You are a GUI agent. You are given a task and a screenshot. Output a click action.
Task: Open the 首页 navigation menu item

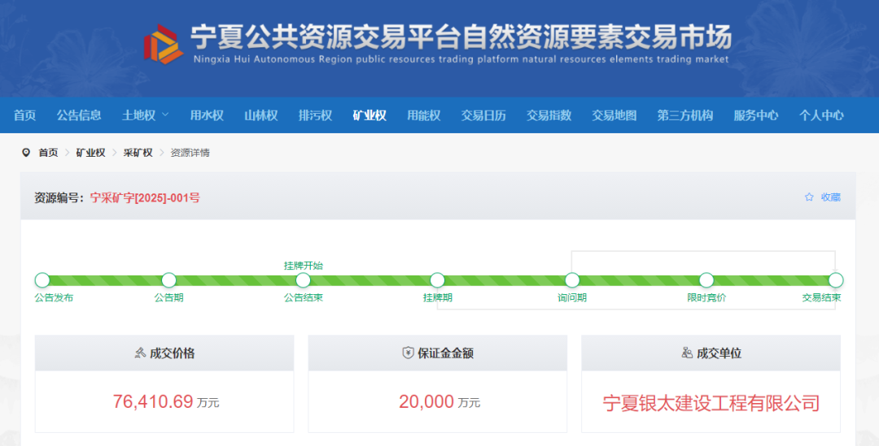(24, 115)
